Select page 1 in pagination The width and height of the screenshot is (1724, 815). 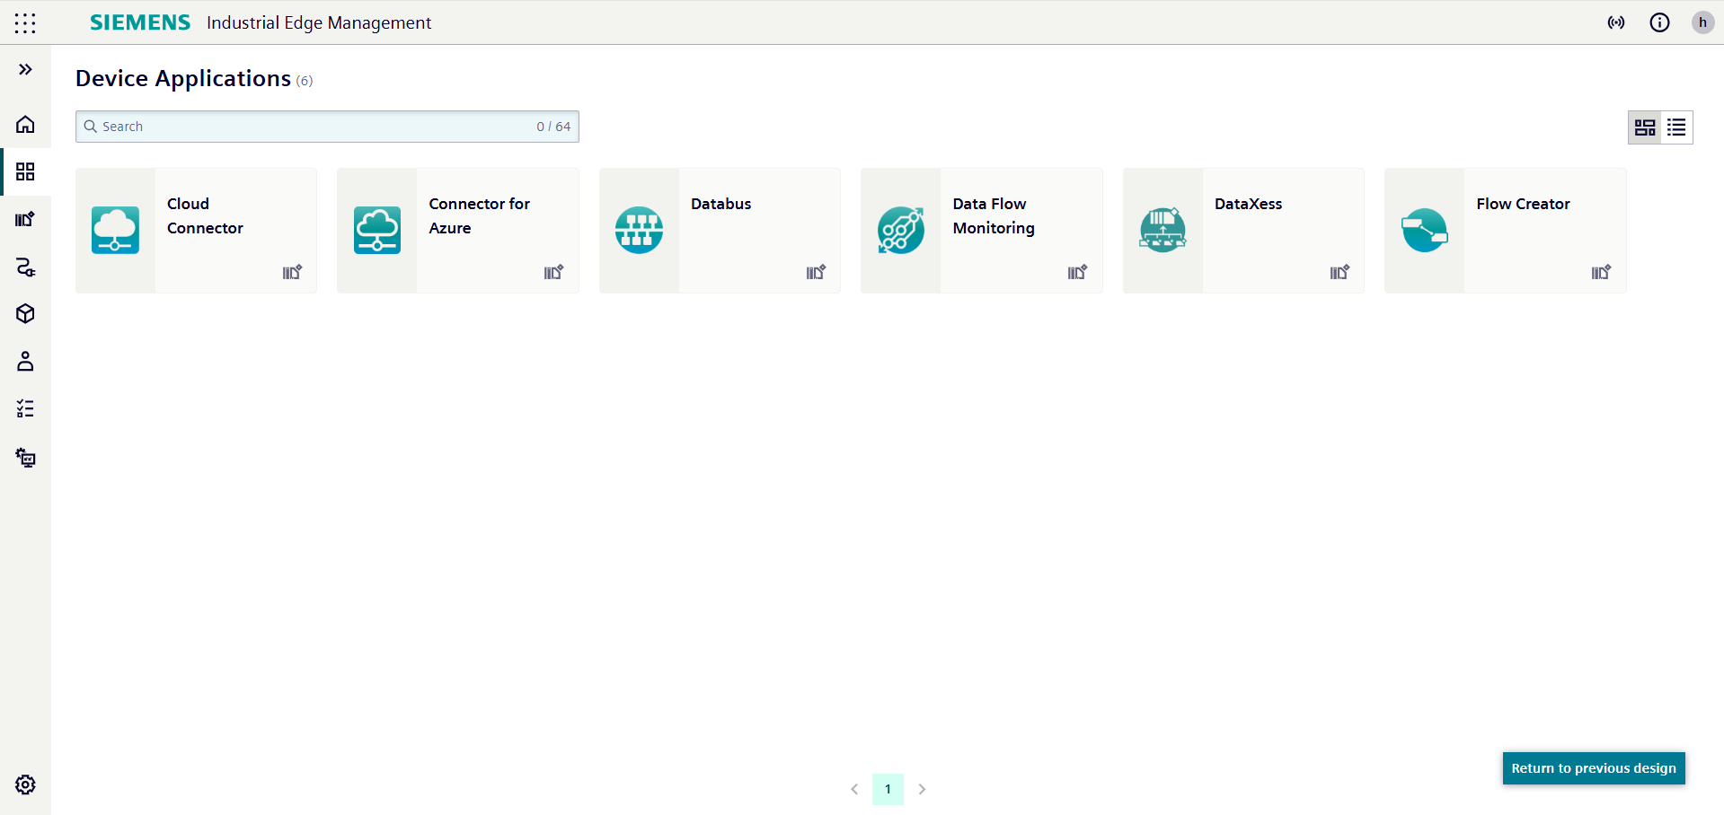click(888, 789)
